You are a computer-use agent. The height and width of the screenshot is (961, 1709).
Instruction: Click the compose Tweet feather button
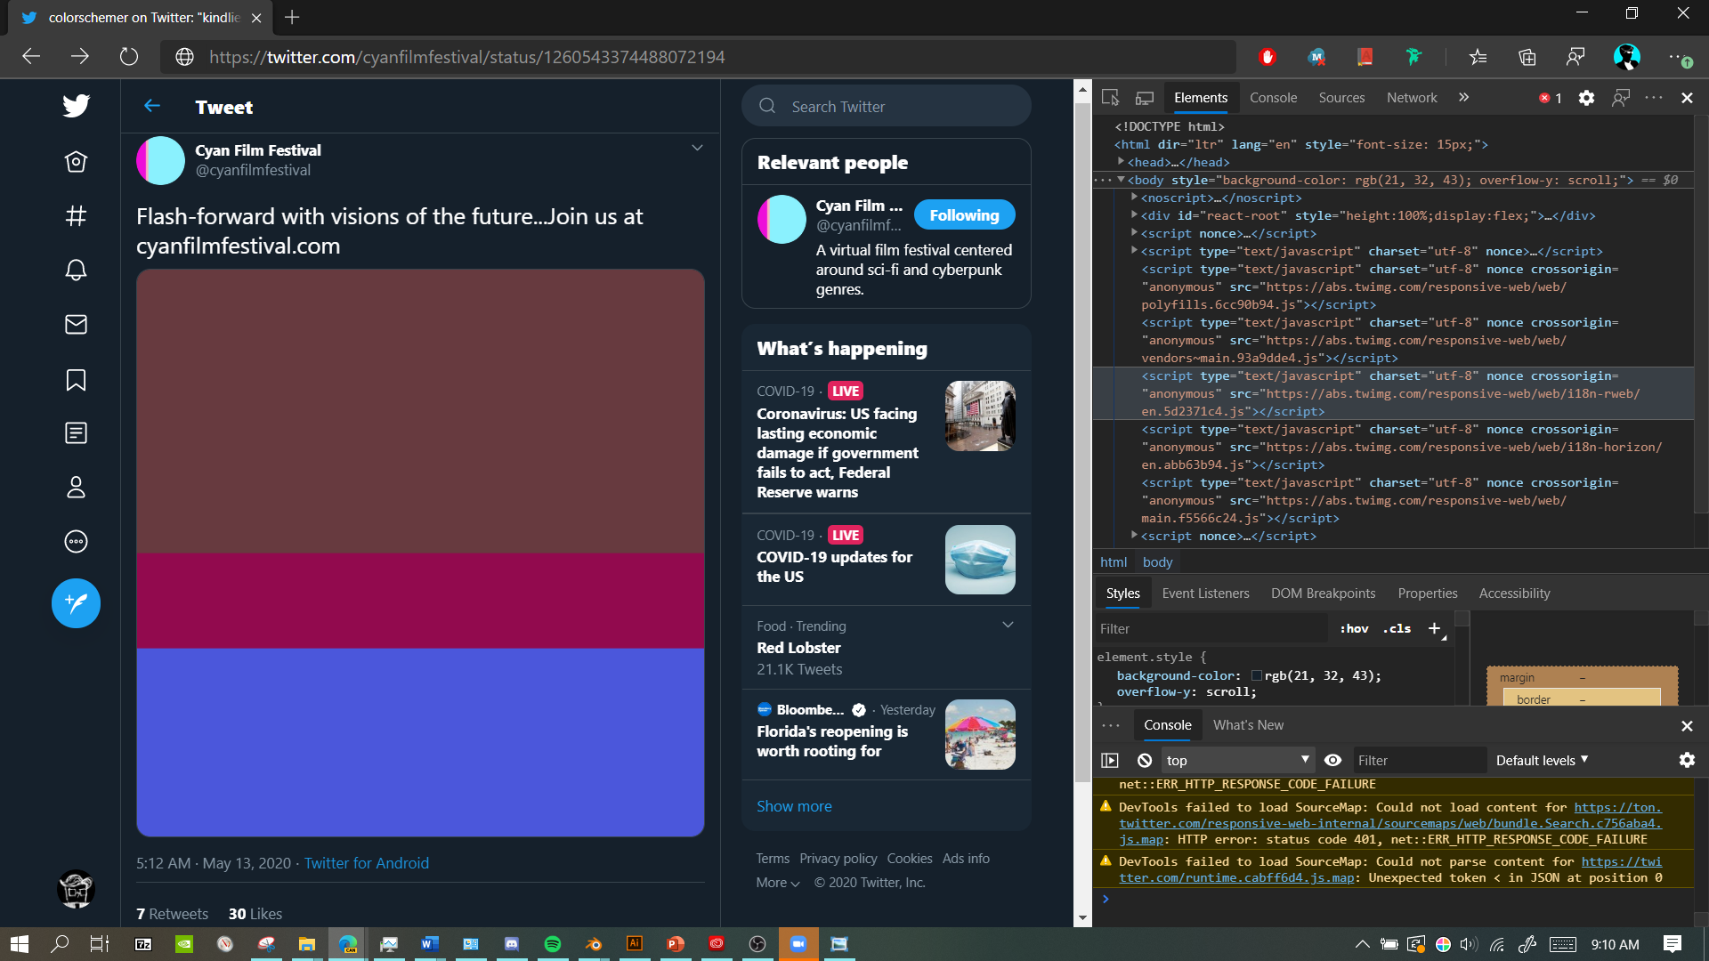pyautogui.click(x=76, y=603)
